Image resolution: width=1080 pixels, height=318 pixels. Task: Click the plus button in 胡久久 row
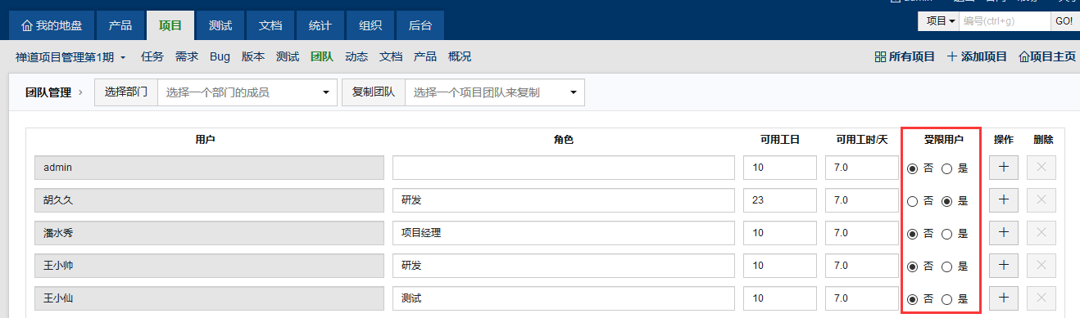pyautogui.click(x=1004, y=200)
